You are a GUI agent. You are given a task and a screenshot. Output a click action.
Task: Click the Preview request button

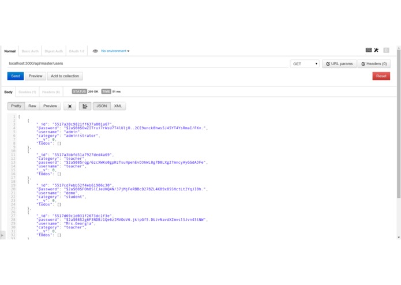pyautogui.click(x=35, y=76)
